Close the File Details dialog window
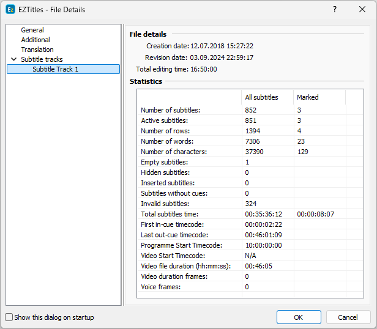The height and width of the screenshot is (329, 377). 362,10
